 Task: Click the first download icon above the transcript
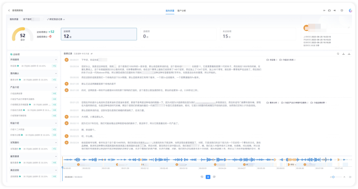343,54
